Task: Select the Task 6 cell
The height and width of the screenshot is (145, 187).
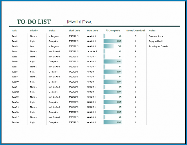Action: click(14, 61)
